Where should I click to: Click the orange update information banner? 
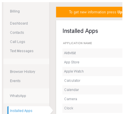tap(89, 12)
